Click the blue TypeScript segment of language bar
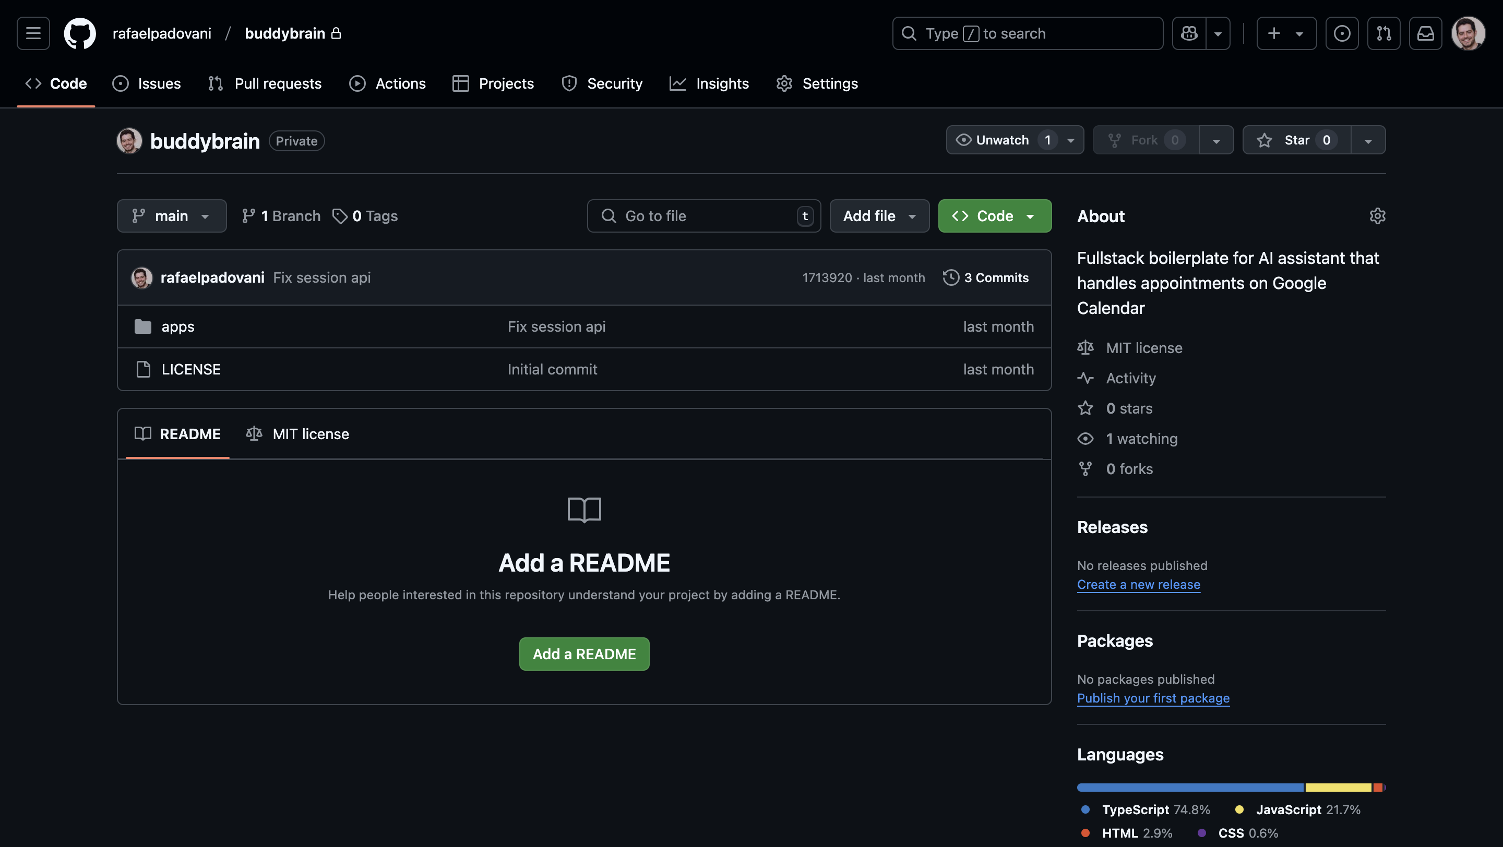 coord(1190,787)
